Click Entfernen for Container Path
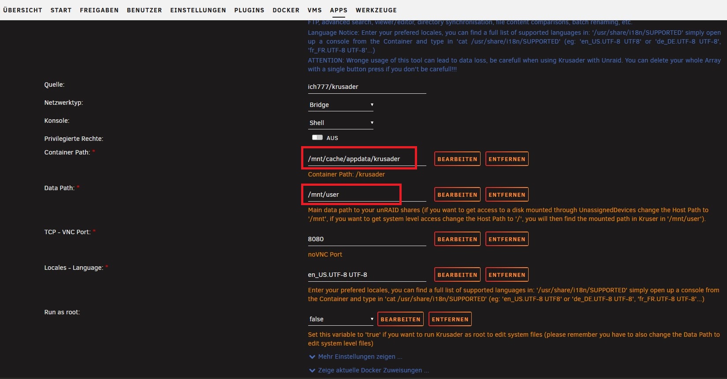 click(507, 159)
